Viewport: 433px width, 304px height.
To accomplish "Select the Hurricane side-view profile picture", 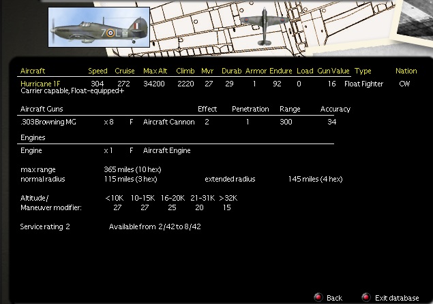I will pyautogui.click(x=99, y=27).
